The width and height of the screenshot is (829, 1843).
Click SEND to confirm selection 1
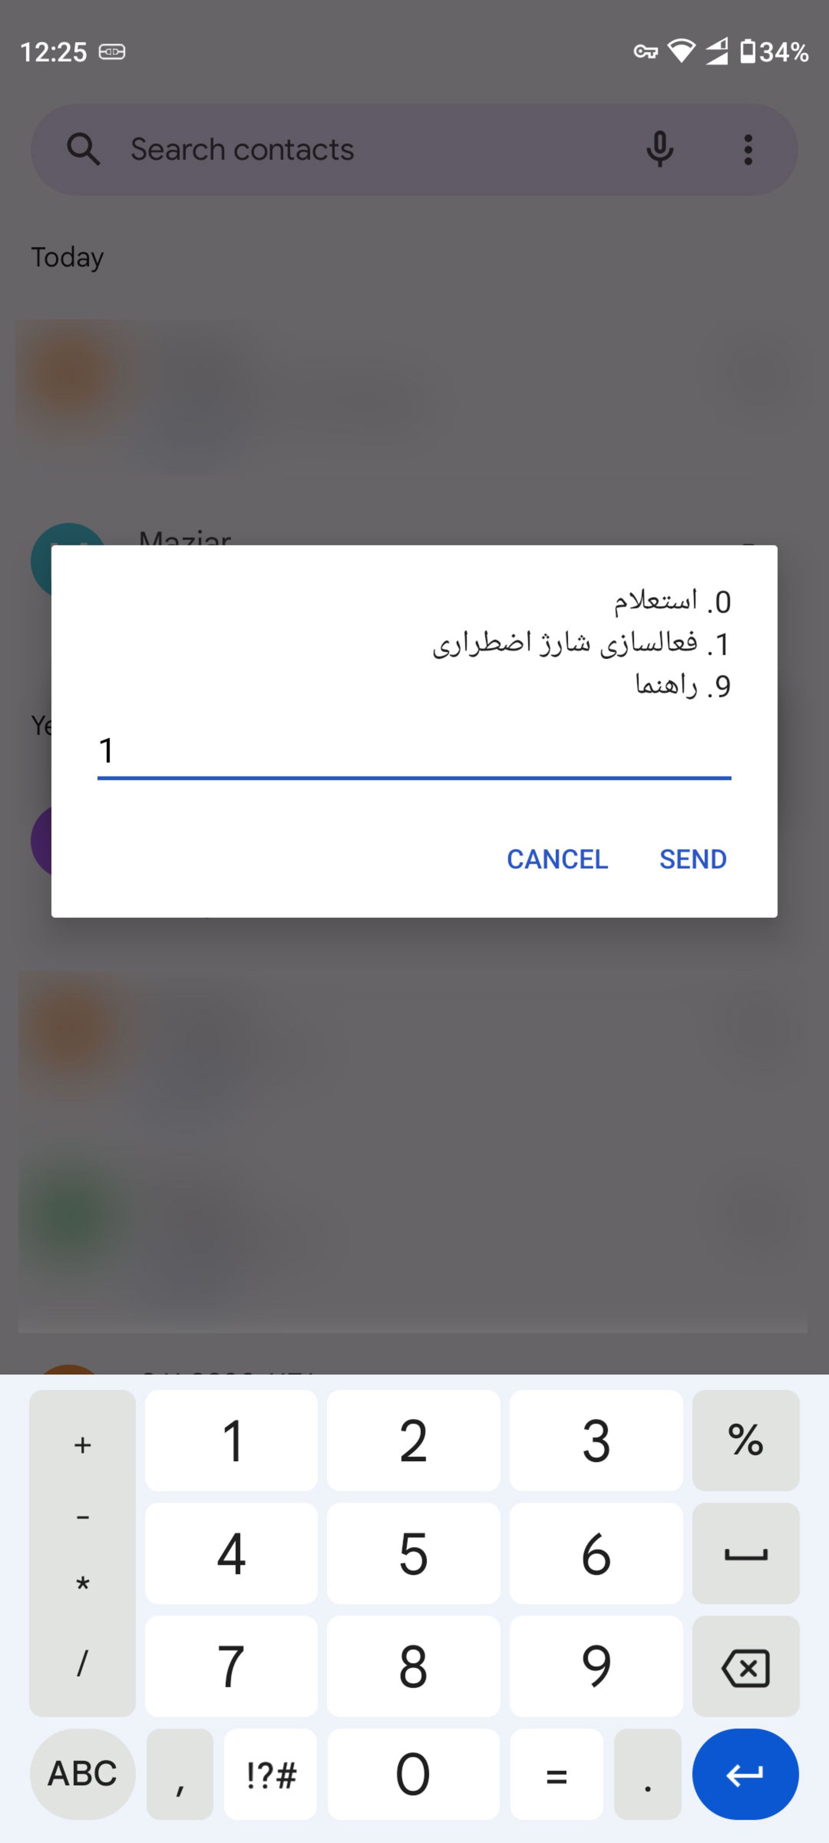693,859
